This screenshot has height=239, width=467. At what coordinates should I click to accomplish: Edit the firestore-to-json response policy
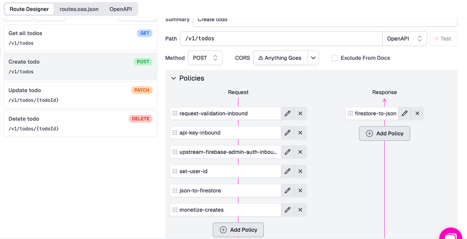click(x=404, y=113)
